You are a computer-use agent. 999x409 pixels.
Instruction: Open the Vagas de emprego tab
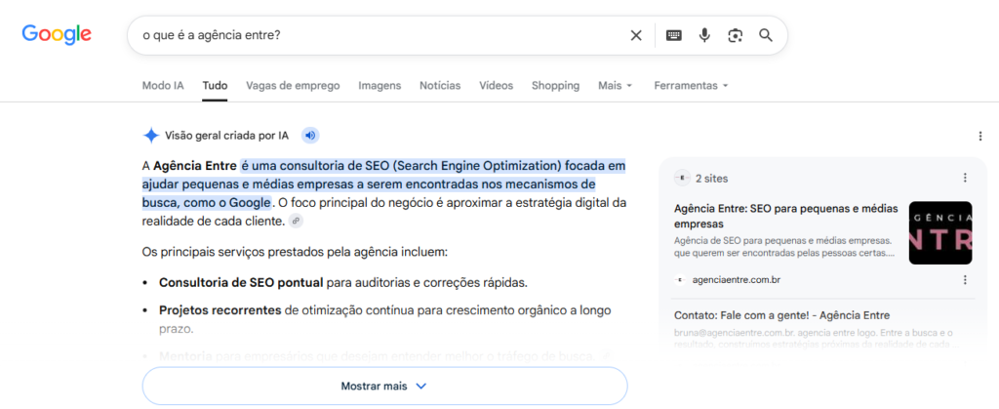[x=293, y=85]
